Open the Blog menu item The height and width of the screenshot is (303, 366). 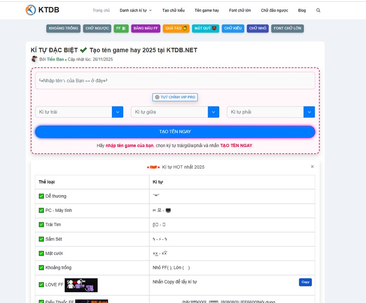pos(302,10)
